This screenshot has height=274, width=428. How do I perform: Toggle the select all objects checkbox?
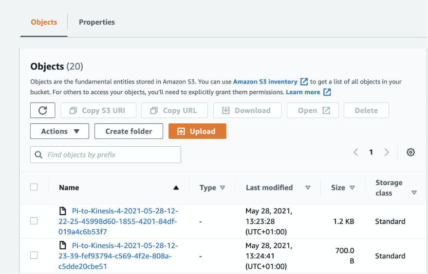(x=34, y=187)
